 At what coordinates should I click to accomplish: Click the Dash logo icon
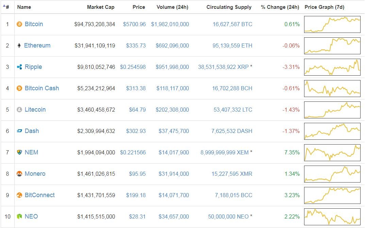[19, 131]
